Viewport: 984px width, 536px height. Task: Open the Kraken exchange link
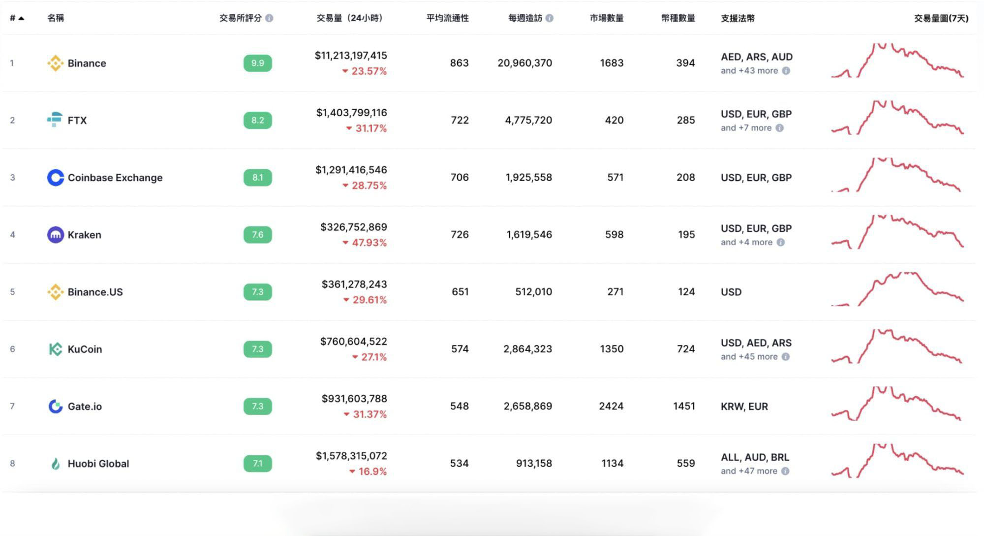coord(84,235)
